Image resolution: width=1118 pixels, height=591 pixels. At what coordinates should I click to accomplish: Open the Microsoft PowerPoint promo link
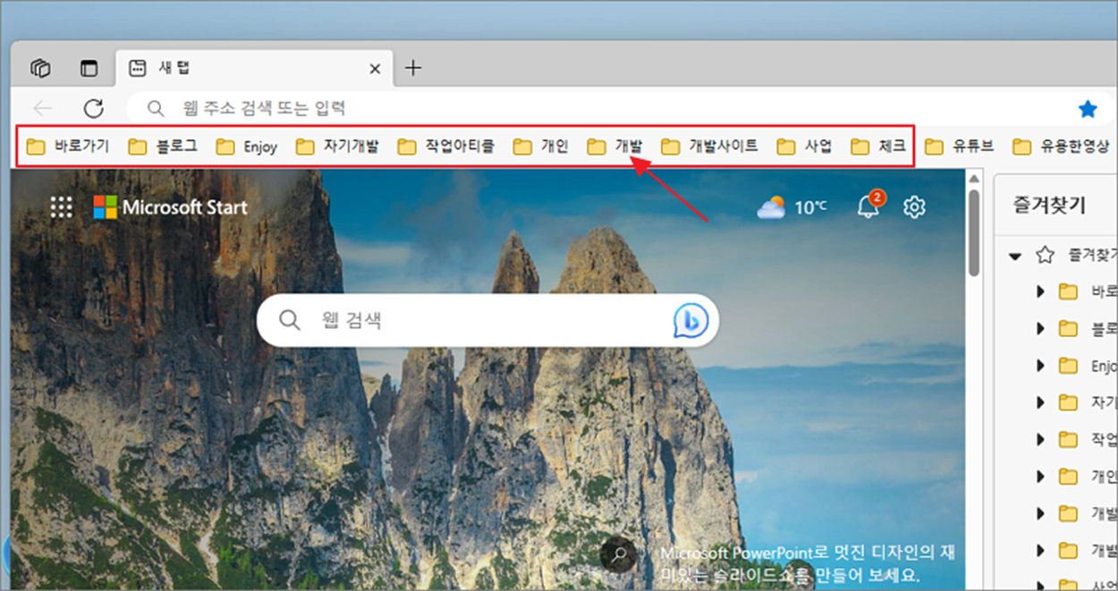point(807,563)
